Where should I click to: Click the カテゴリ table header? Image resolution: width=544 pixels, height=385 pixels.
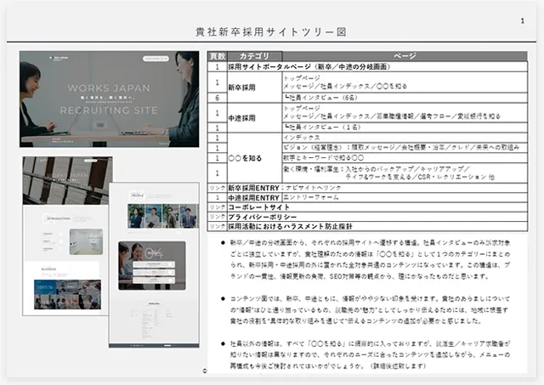(255, 56)
